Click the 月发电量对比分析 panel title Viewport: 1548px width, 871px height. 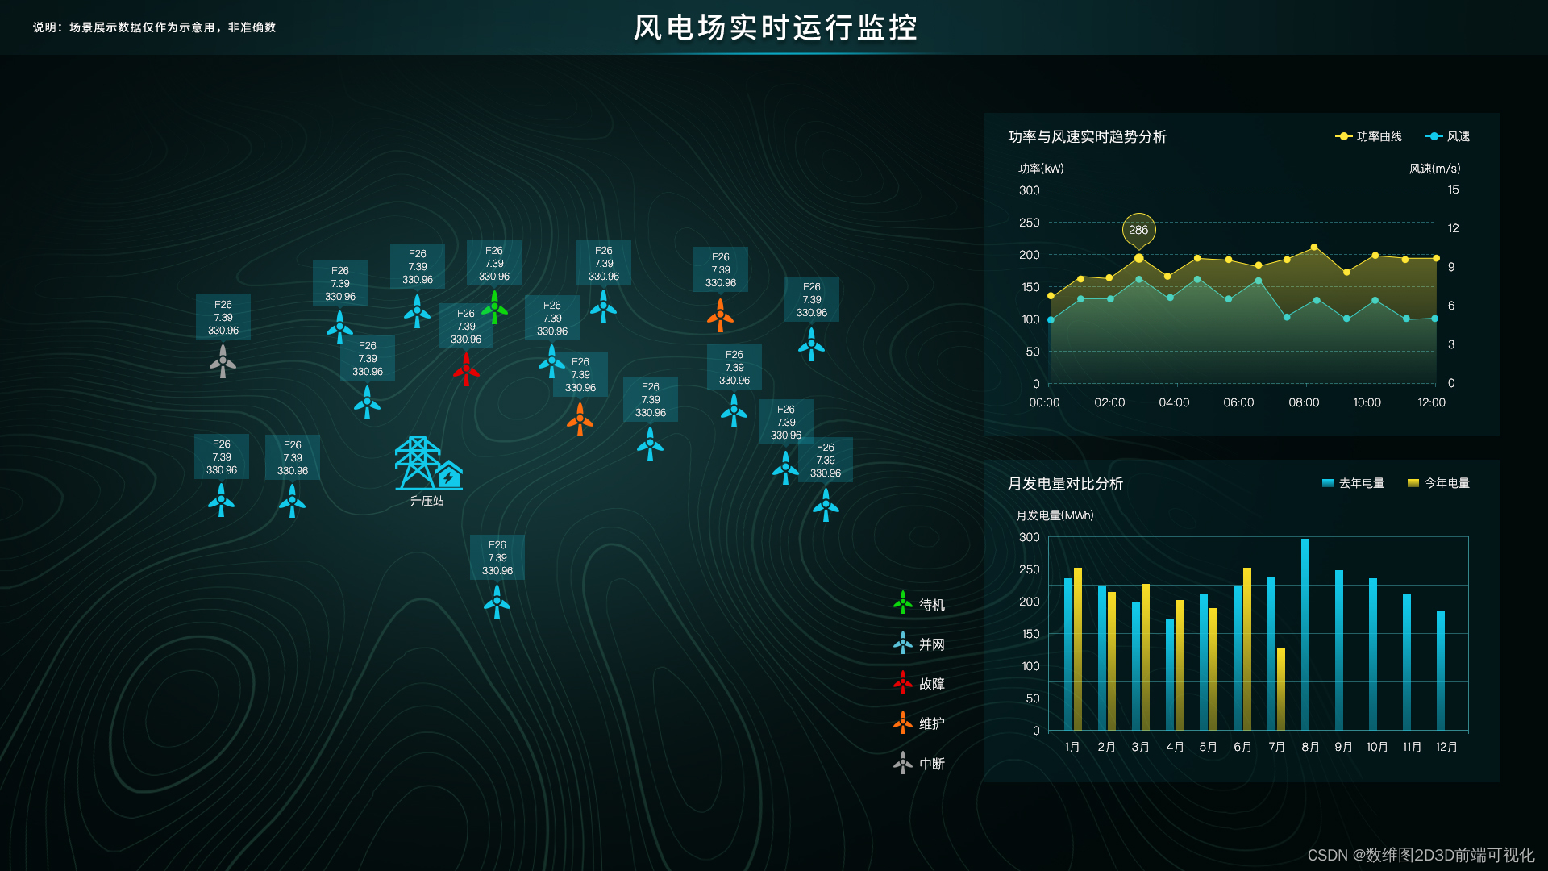coord(1065,483)
